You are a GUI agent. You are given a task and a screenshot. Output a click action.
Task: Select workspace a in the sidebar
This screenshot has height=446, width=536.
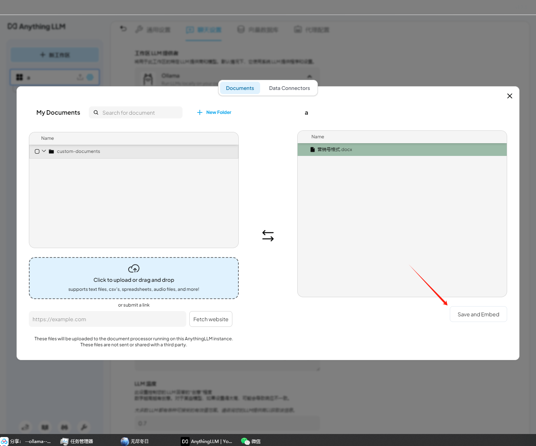click(55, 77)
